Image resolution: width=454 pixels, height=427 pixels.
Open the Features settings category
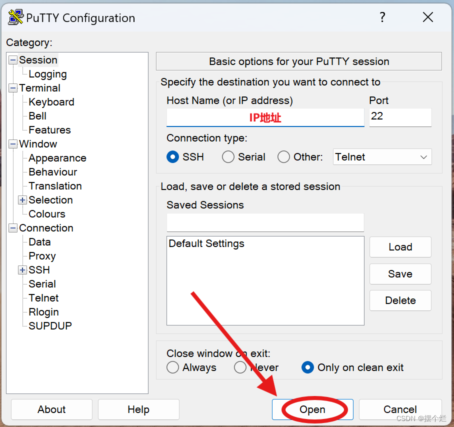click(50, 130)
